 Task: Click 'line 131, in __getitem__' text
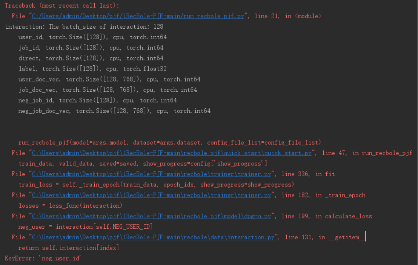(325, 237)
